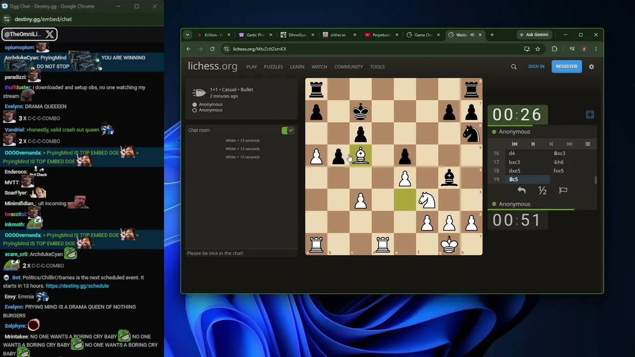Image resolution: width=635 pixels, height=357 pixels.
Task: Select move 17 bxc3 in move list
Action: (527, 162)
